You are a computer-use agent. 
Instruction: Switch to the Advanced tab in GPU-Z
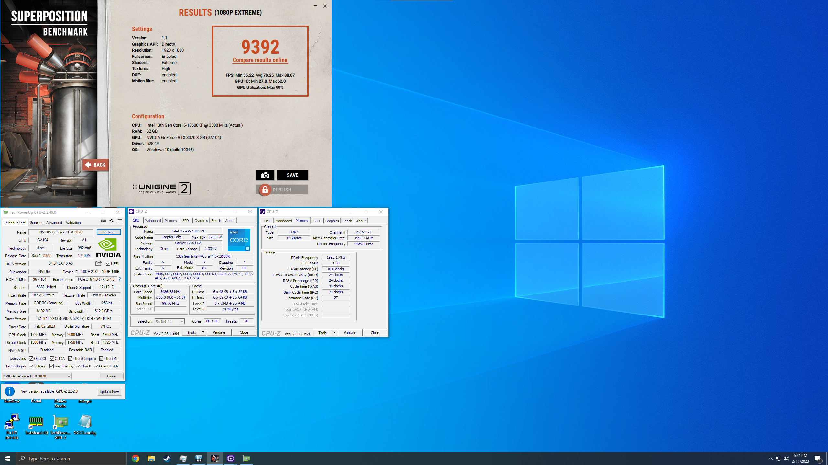point(54,222)
